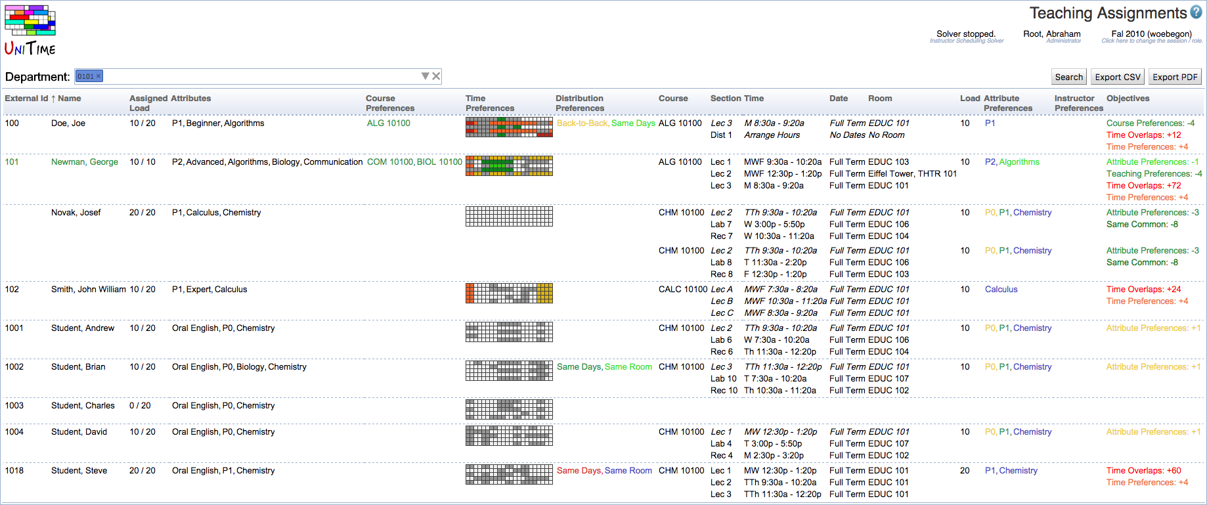Screen dimensions: 1207x505
Task: Click Time Overlaps: +24 objective
Action: click(x=1143, y=289)
